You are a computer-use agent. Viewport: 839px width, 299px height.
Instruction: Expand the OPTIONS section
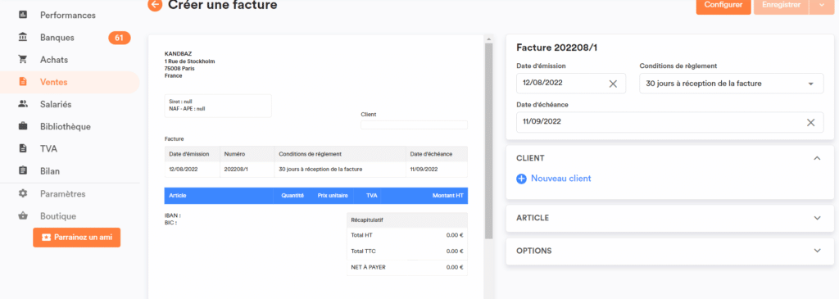pyautogui.click(x=817, y=251)
